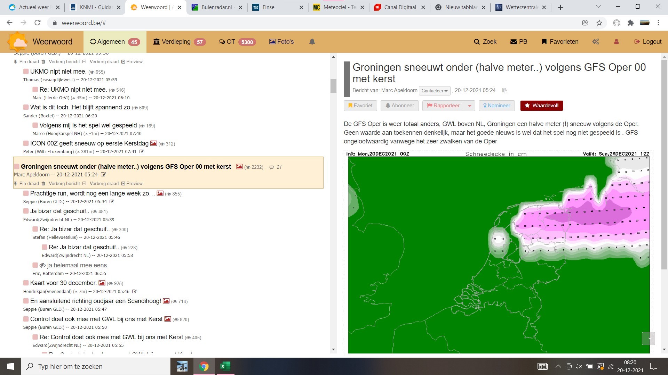The image size is (668, 375).
Task: Click the left thread list scrollbar thumb
Action: click(333, 86)
